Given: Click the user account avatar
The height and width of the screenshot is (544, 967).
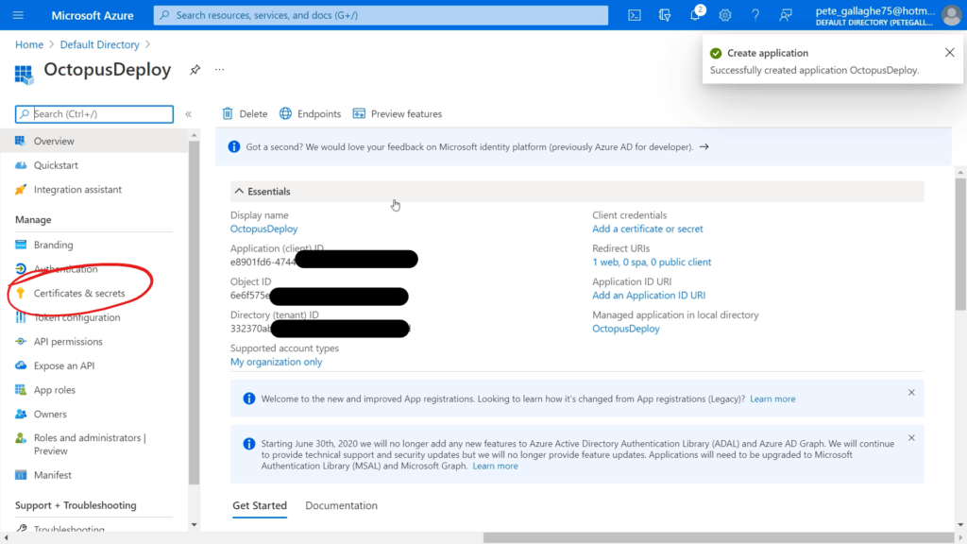Looking at the screenshot, I should click(951, 15).
